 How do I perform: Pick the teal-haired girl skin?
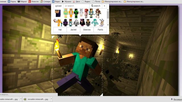point(95,23)
